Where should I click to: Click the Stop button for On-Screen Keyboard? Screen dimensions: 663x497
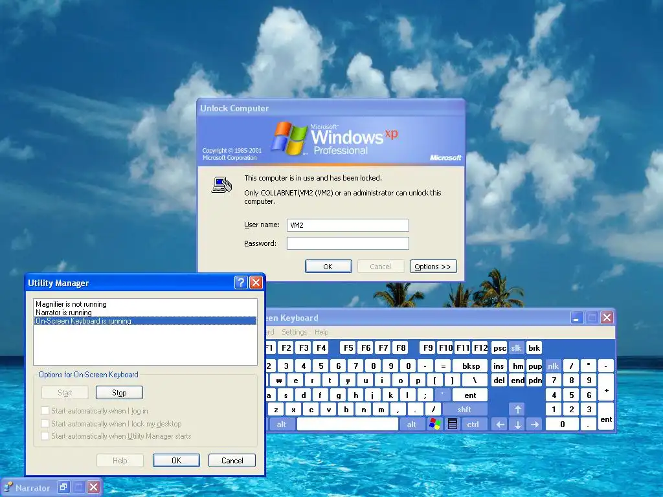(x=119, y=393)
